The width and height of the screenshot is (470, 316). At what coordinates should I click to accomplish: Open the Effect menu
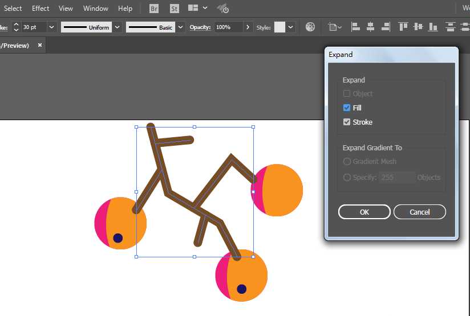40,9
